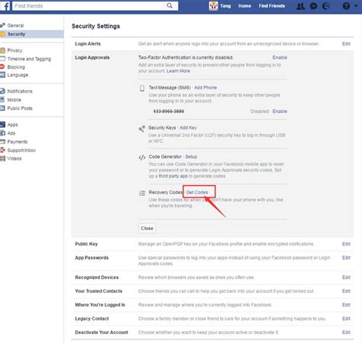Image resolution: width=362 pixels, height=344 pixels.
Task: Edit Where You're Logged In setting
Action: point(346,305)
